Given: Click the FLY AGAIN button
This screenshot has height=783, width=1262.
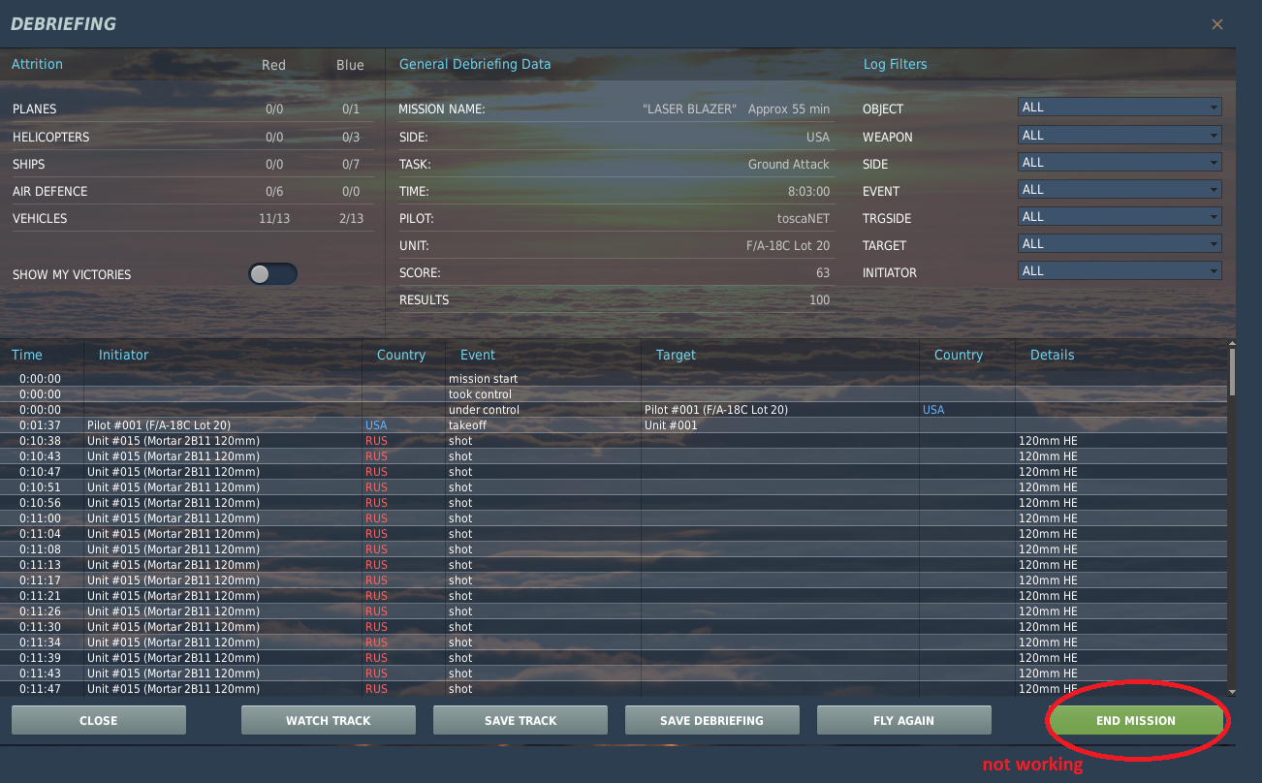Looking at the screenshot, I should click(903, 720).
